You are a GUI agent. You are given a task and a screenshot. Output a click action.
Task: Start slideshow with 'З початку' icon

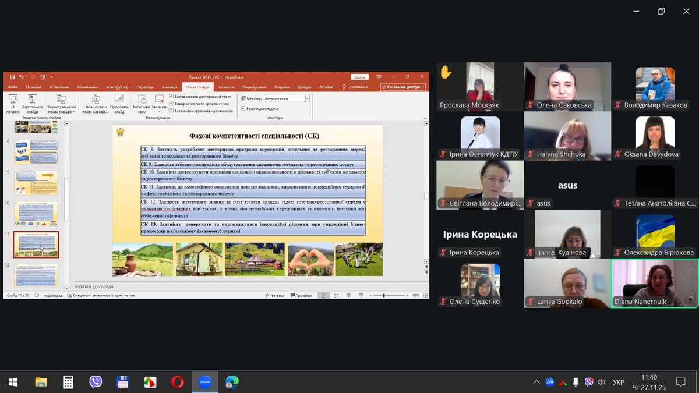[x=13, y=102]
